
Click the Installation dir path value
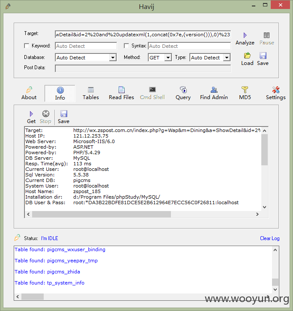click(x=117, y=197)
